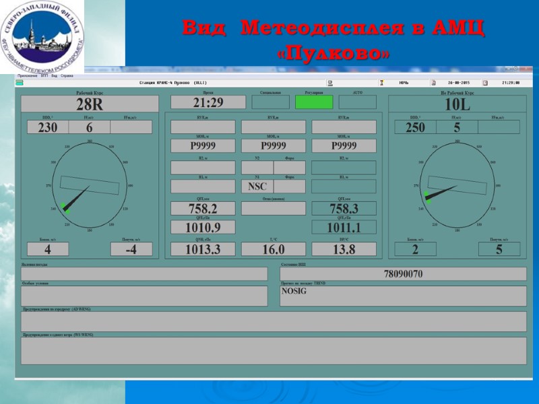Click the 28R wind compass dial

90,185
